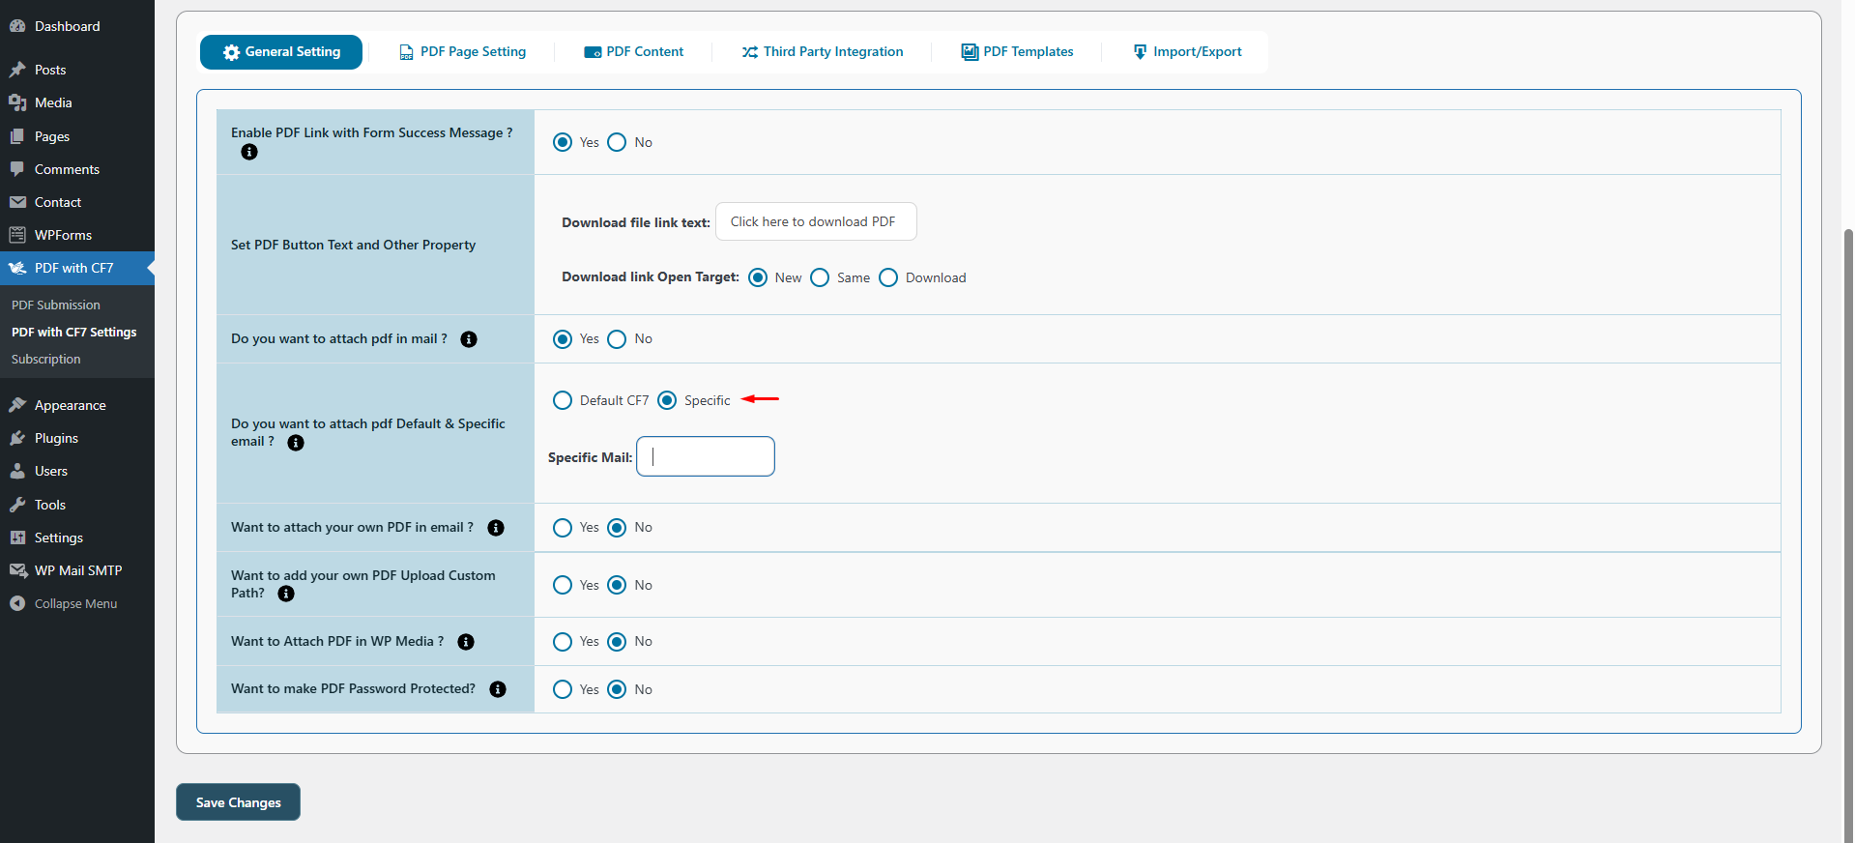
Task: Click the Tools wrench icon
Action: coord(17,505)
